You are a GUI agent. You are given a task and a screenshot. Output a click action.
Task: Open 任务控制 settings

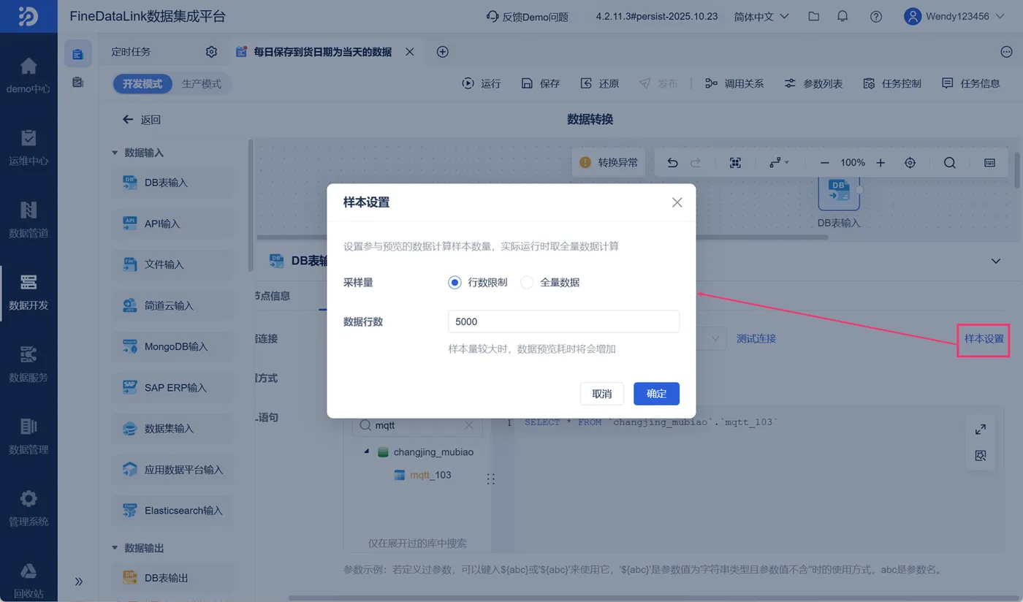point(892,83)
